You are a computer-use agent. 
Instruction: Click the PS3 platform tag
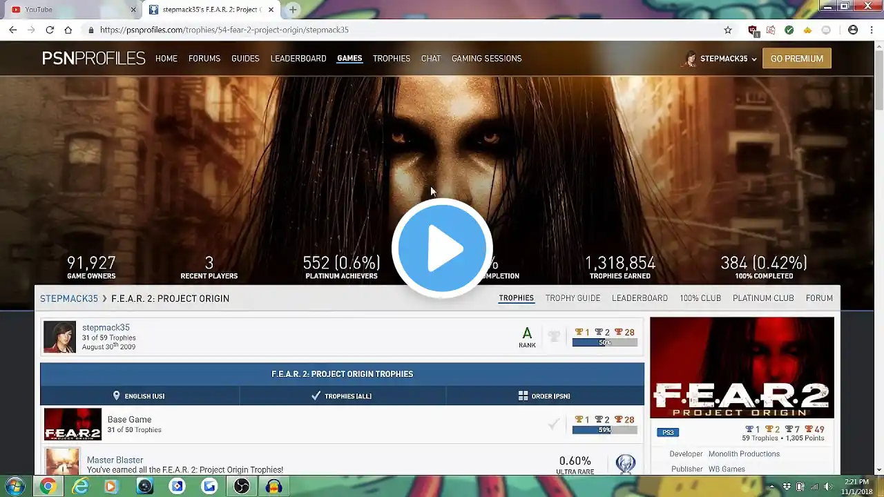668,433
